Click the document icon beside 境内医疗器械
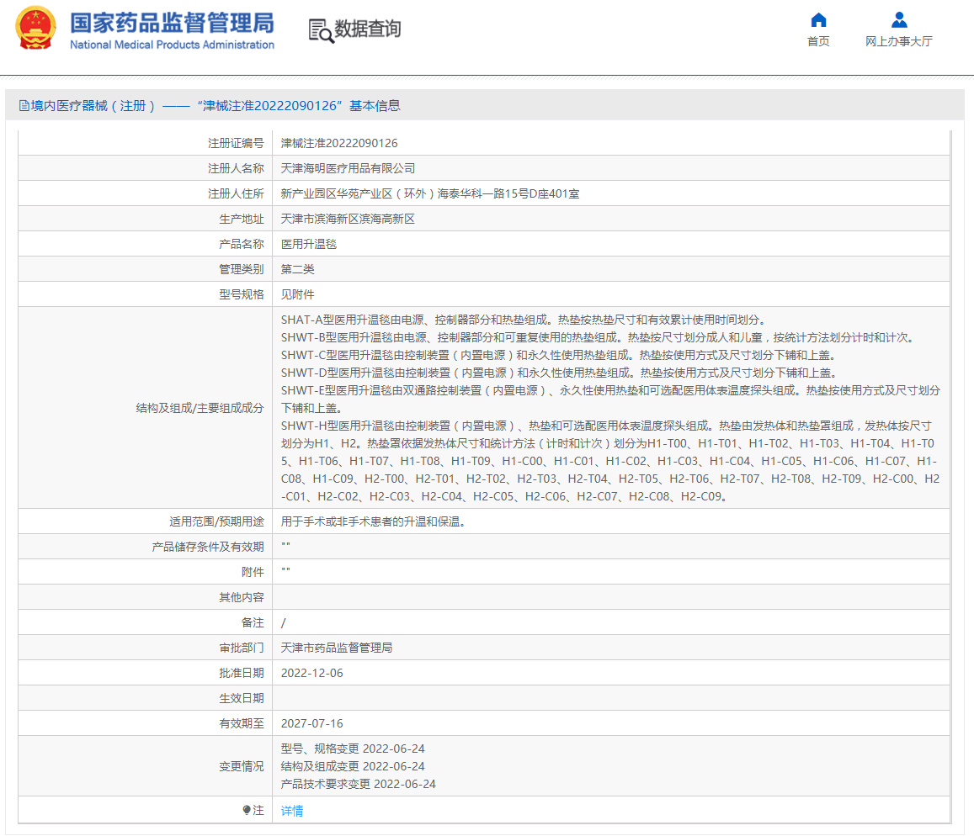The width and height of the screenshot is (974, 836). 24,105
